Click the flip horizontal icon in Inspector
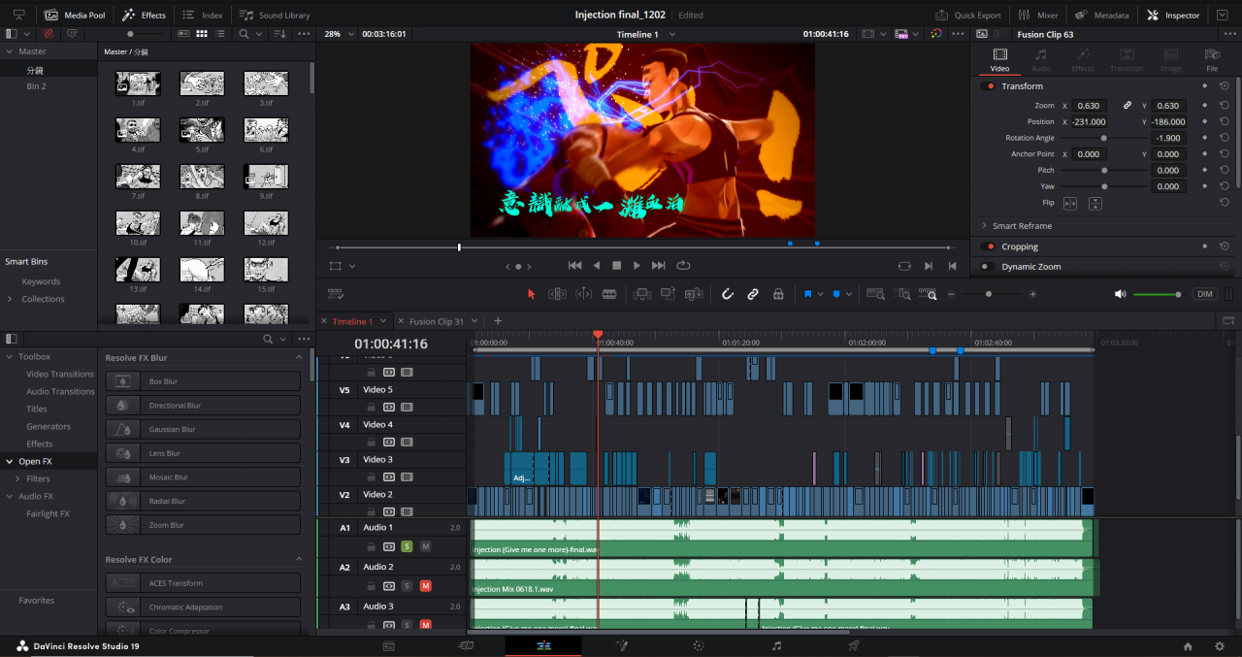Viewport: 1242px width, 657px height. pos(1070,204)
